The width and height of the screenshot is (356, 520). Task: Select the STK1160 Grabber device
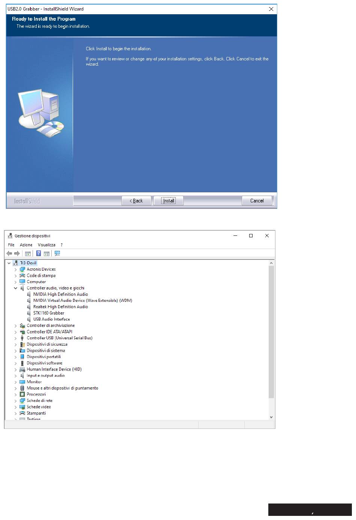click(49, 313)
